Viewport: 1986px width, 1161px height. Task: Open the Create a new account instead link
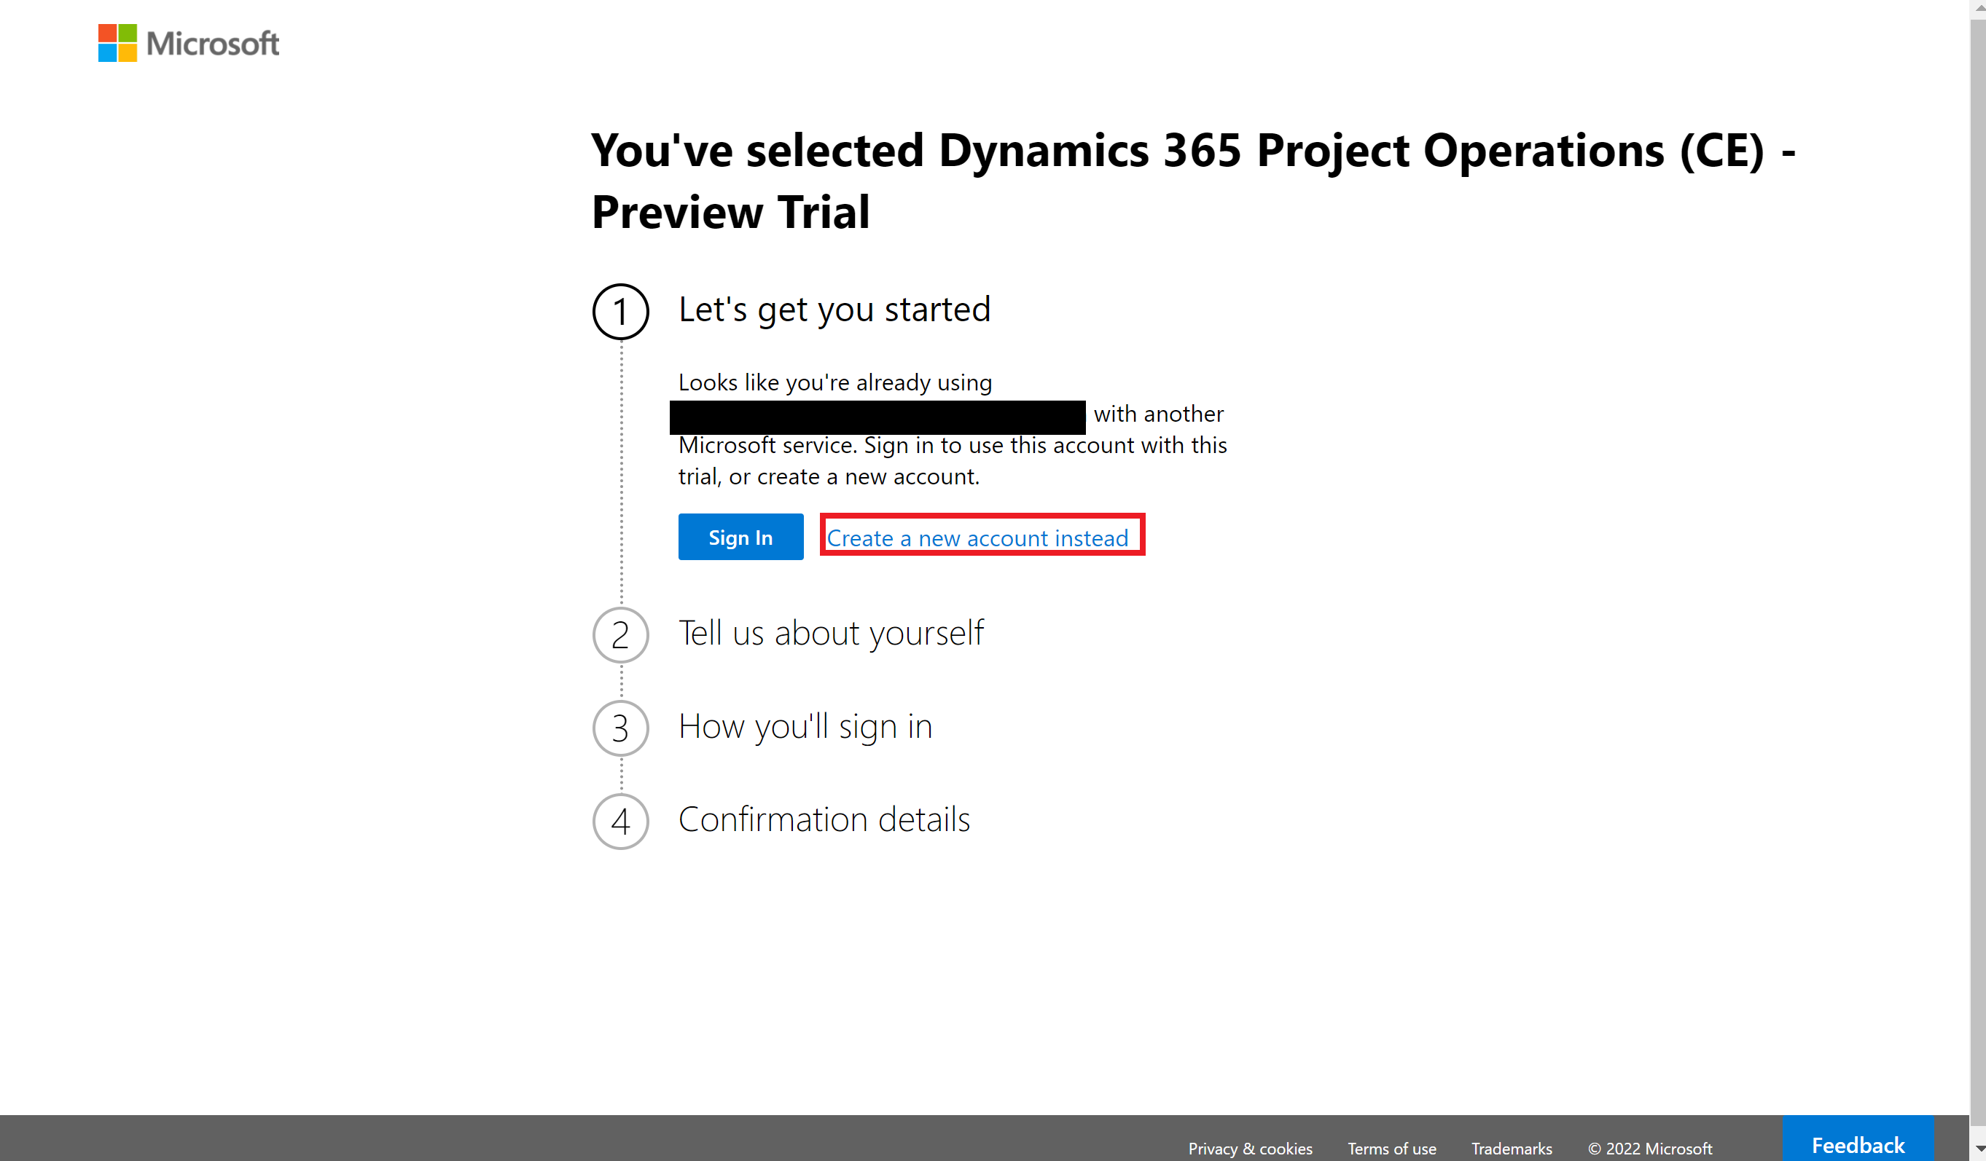(977, 538)
